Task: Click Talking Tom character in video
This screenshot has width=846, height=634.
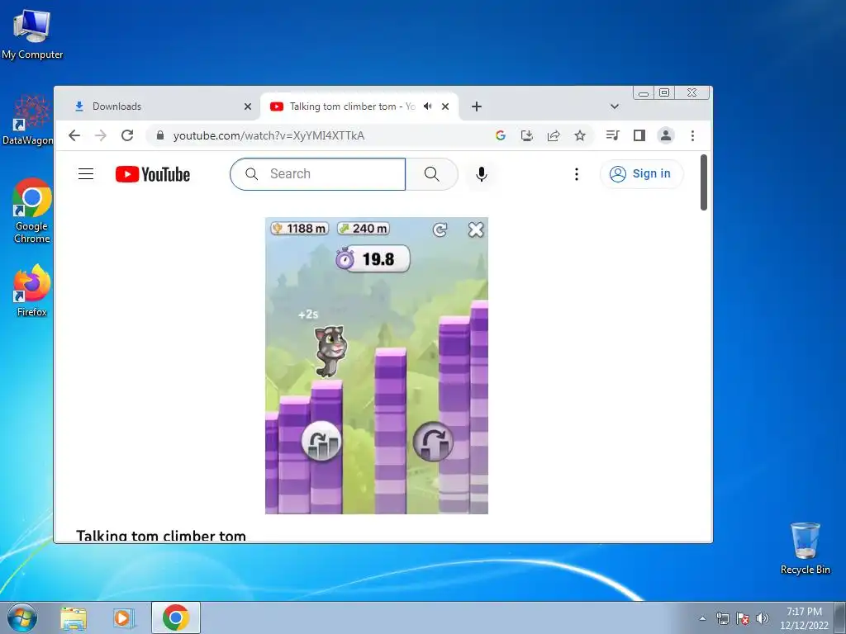Action: pyautogui.click(x=330, y=351)
